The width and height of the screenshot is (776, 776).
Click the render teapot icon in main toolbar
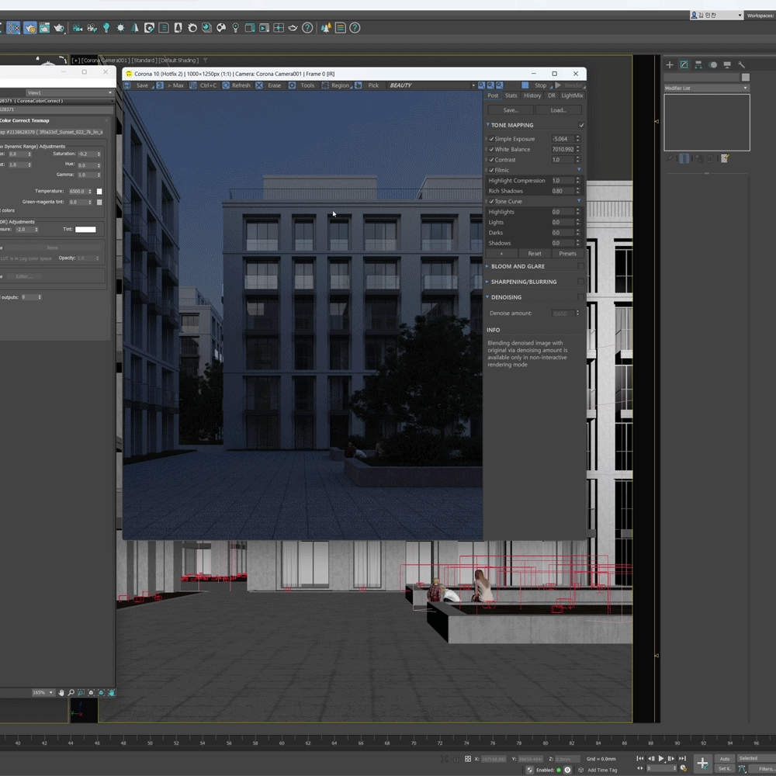[x=59, y=28]
